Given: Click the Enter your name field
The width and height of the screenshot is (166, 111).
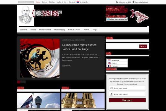Looking at the screenshot, I should tap(127, 94).
